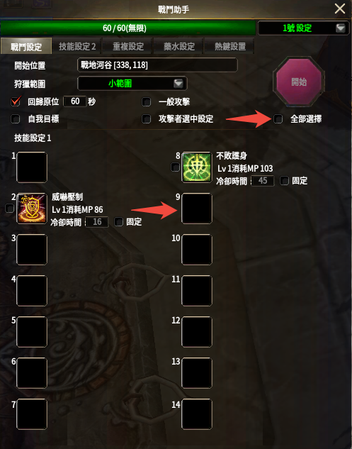Click the 開始 octagon button

[299, 82]
